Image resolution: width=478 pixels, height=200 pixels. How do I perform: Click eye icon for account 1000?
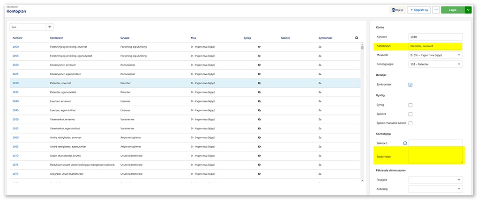click(259, 47)
